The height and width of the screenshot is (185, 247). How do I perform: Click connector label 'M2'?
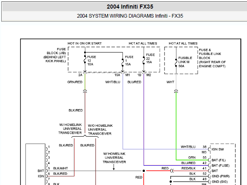coord(149,75)
